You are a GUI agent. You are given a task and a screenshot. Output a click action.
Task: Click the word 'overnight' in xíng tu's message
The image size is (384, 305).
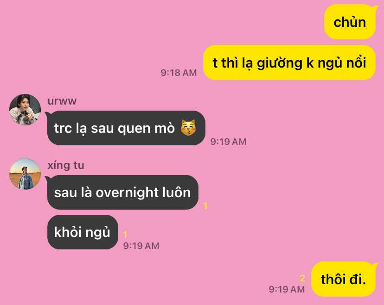coord(127,193)
